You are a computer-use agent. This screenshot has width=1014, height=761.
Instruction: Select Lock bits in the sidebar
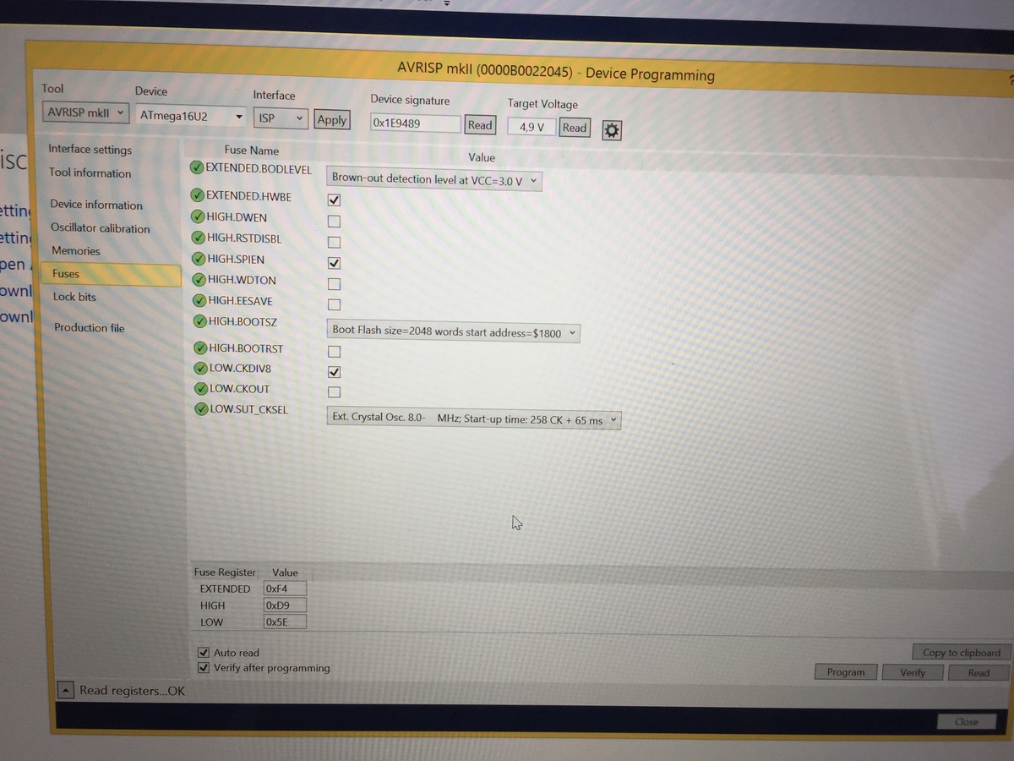coord(74,297)
